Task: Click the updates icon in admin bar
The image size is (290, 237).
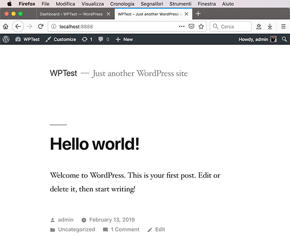Action: (x=87, y=39)
